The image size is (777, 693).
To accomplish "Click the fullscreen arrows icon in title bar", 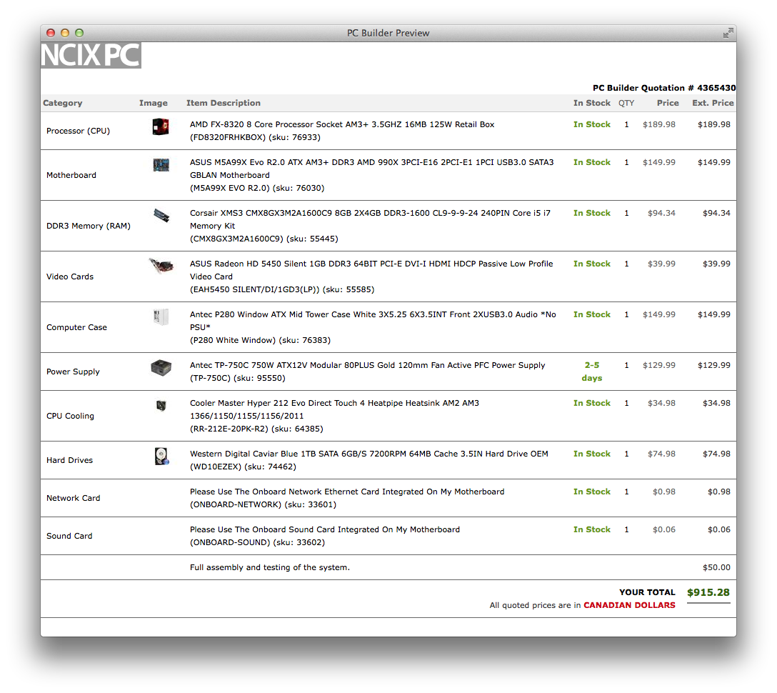I will 728,33.
